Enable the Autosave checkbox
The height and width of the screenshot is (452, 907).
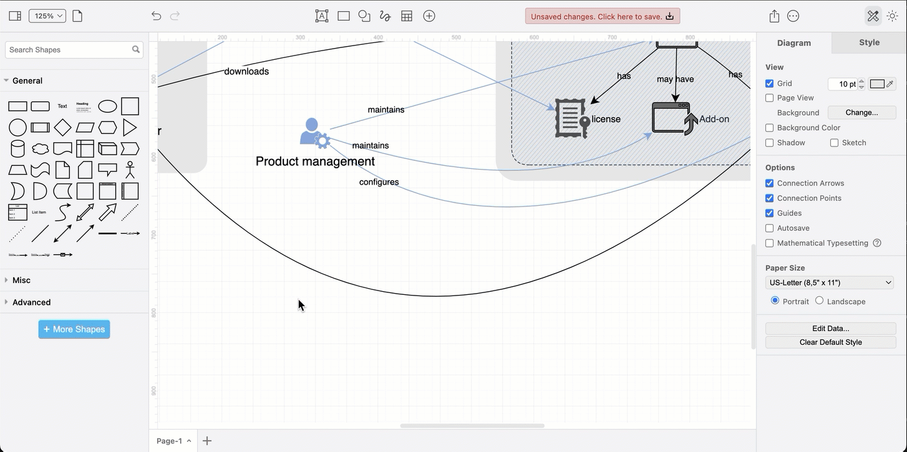click(x=769, y=228)
